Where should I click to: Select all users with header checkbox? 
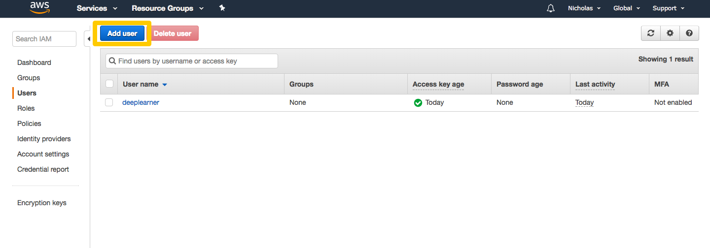click(x=109, y=84)
